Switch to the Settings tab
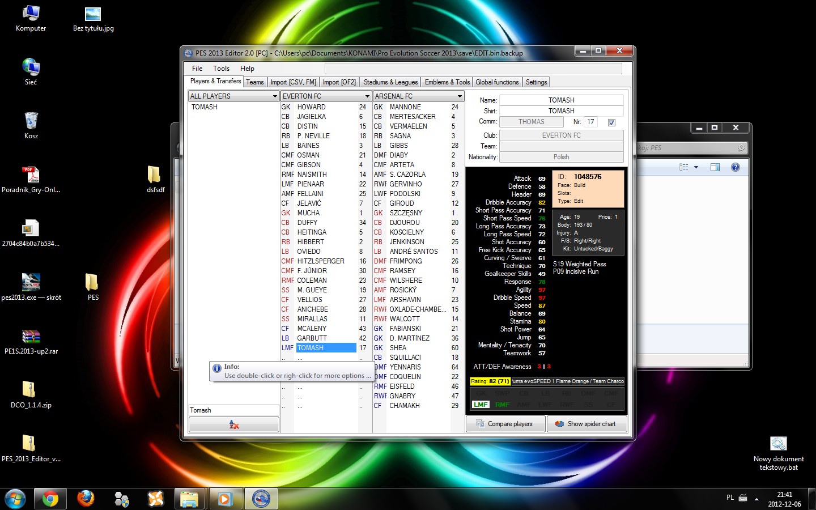Viewport: 816px width, 510px height. point(536,82)
